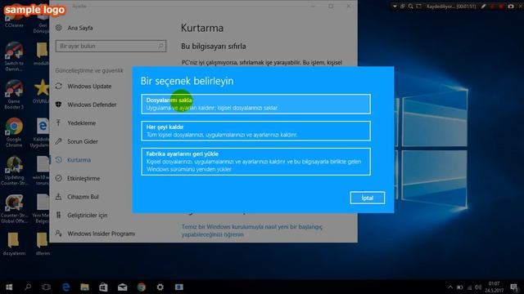This screenshot has height=294, width=524.
Task: Open the Ana Sayfa gear icon in Settings
Action: coord(59,28)
